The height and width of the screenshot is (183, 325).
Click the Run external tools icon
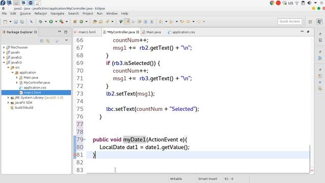[x=61, y=21]
